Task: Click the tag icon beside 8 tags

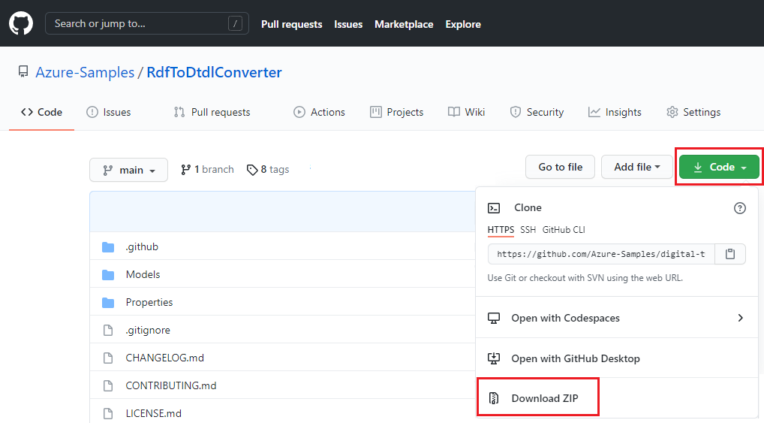Action: click(x=252, y=170)
